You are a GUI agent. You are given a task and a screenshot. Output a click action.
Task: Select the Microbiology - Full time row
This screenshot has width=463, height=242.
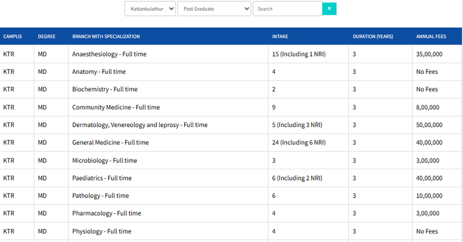coord(104,160)
